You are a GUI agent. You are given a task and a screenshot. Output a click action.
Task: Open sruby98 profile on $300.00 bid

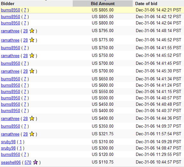click(x=8, y=148)
